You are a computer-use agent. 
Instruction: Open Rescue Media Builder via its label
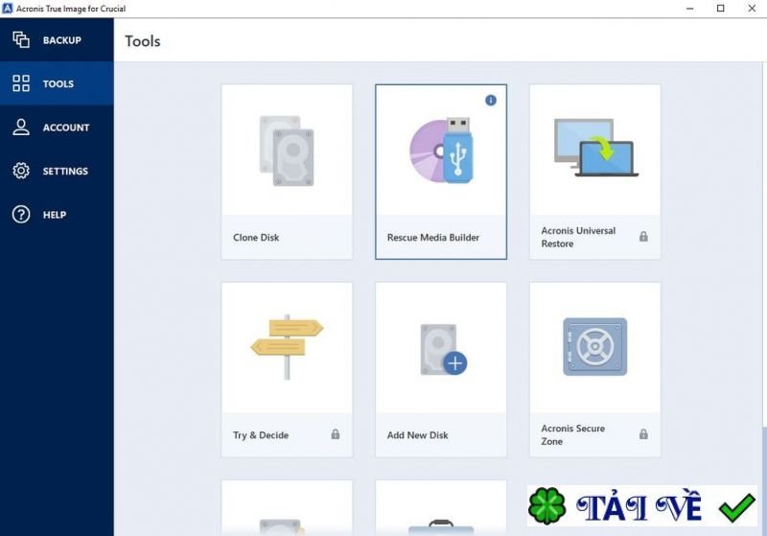(x=433, y=237)
